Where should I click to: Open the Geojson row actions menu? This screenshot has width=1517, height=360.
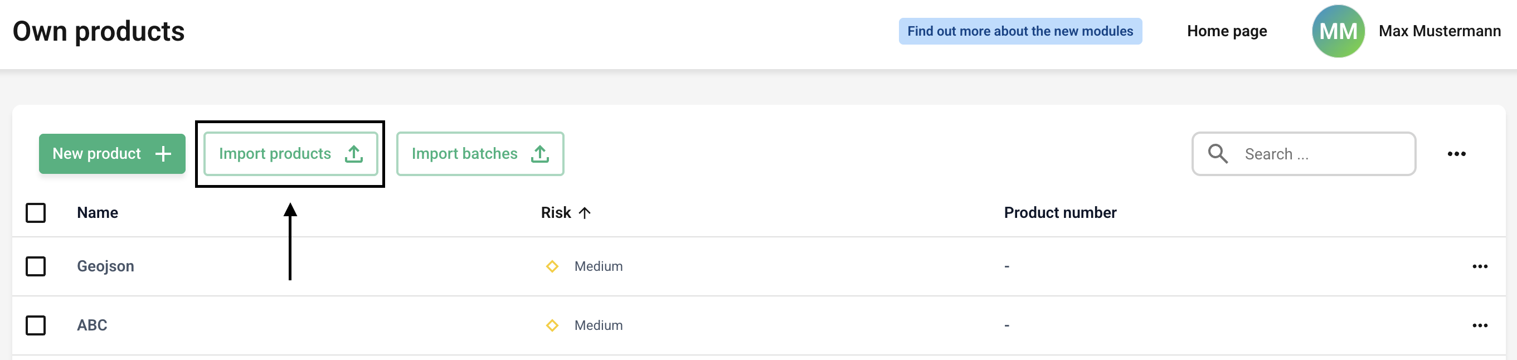tap(1479, 266)
